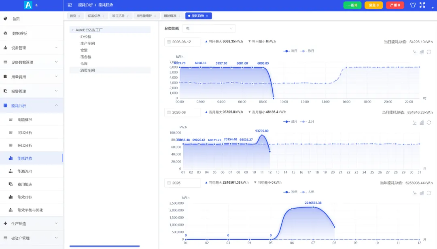
Task: Expand the 设备管理 sidebar menu
Action: tap(32, 48)
